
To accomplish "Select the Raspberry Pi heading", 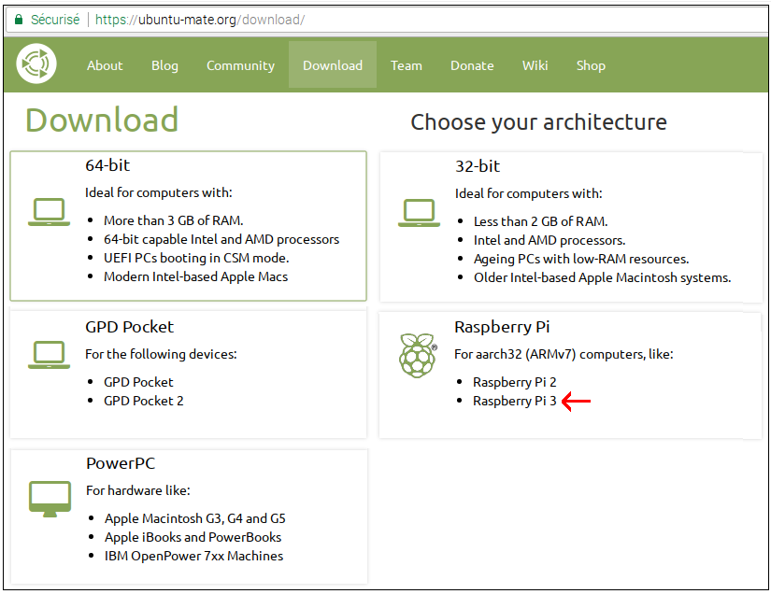I will tap(502, 327).
